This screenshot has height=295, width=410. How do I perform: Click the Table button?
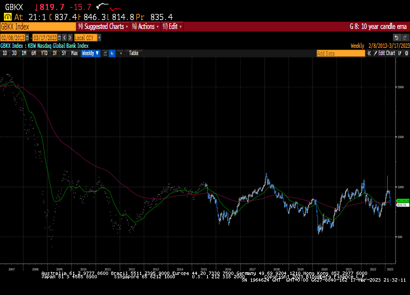point(134,53)
